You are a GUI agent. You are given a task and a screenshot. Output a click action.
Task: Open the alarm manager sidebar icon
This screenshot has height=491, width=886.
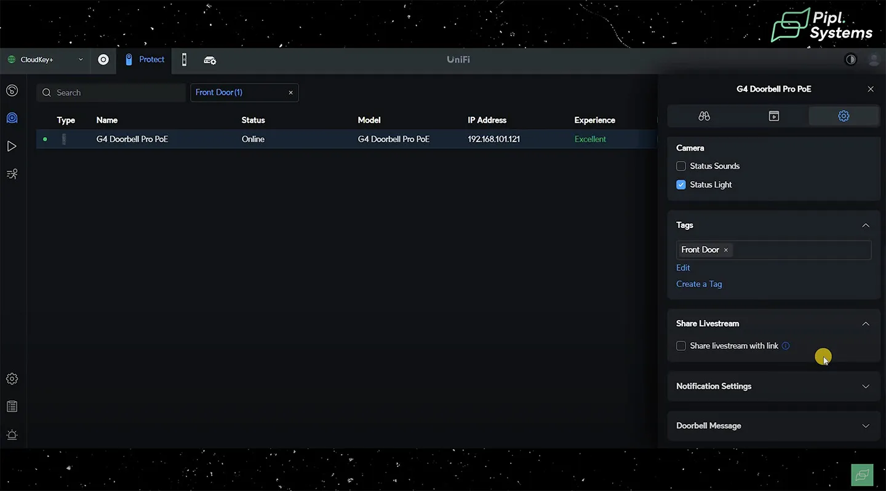coord(12,434)
